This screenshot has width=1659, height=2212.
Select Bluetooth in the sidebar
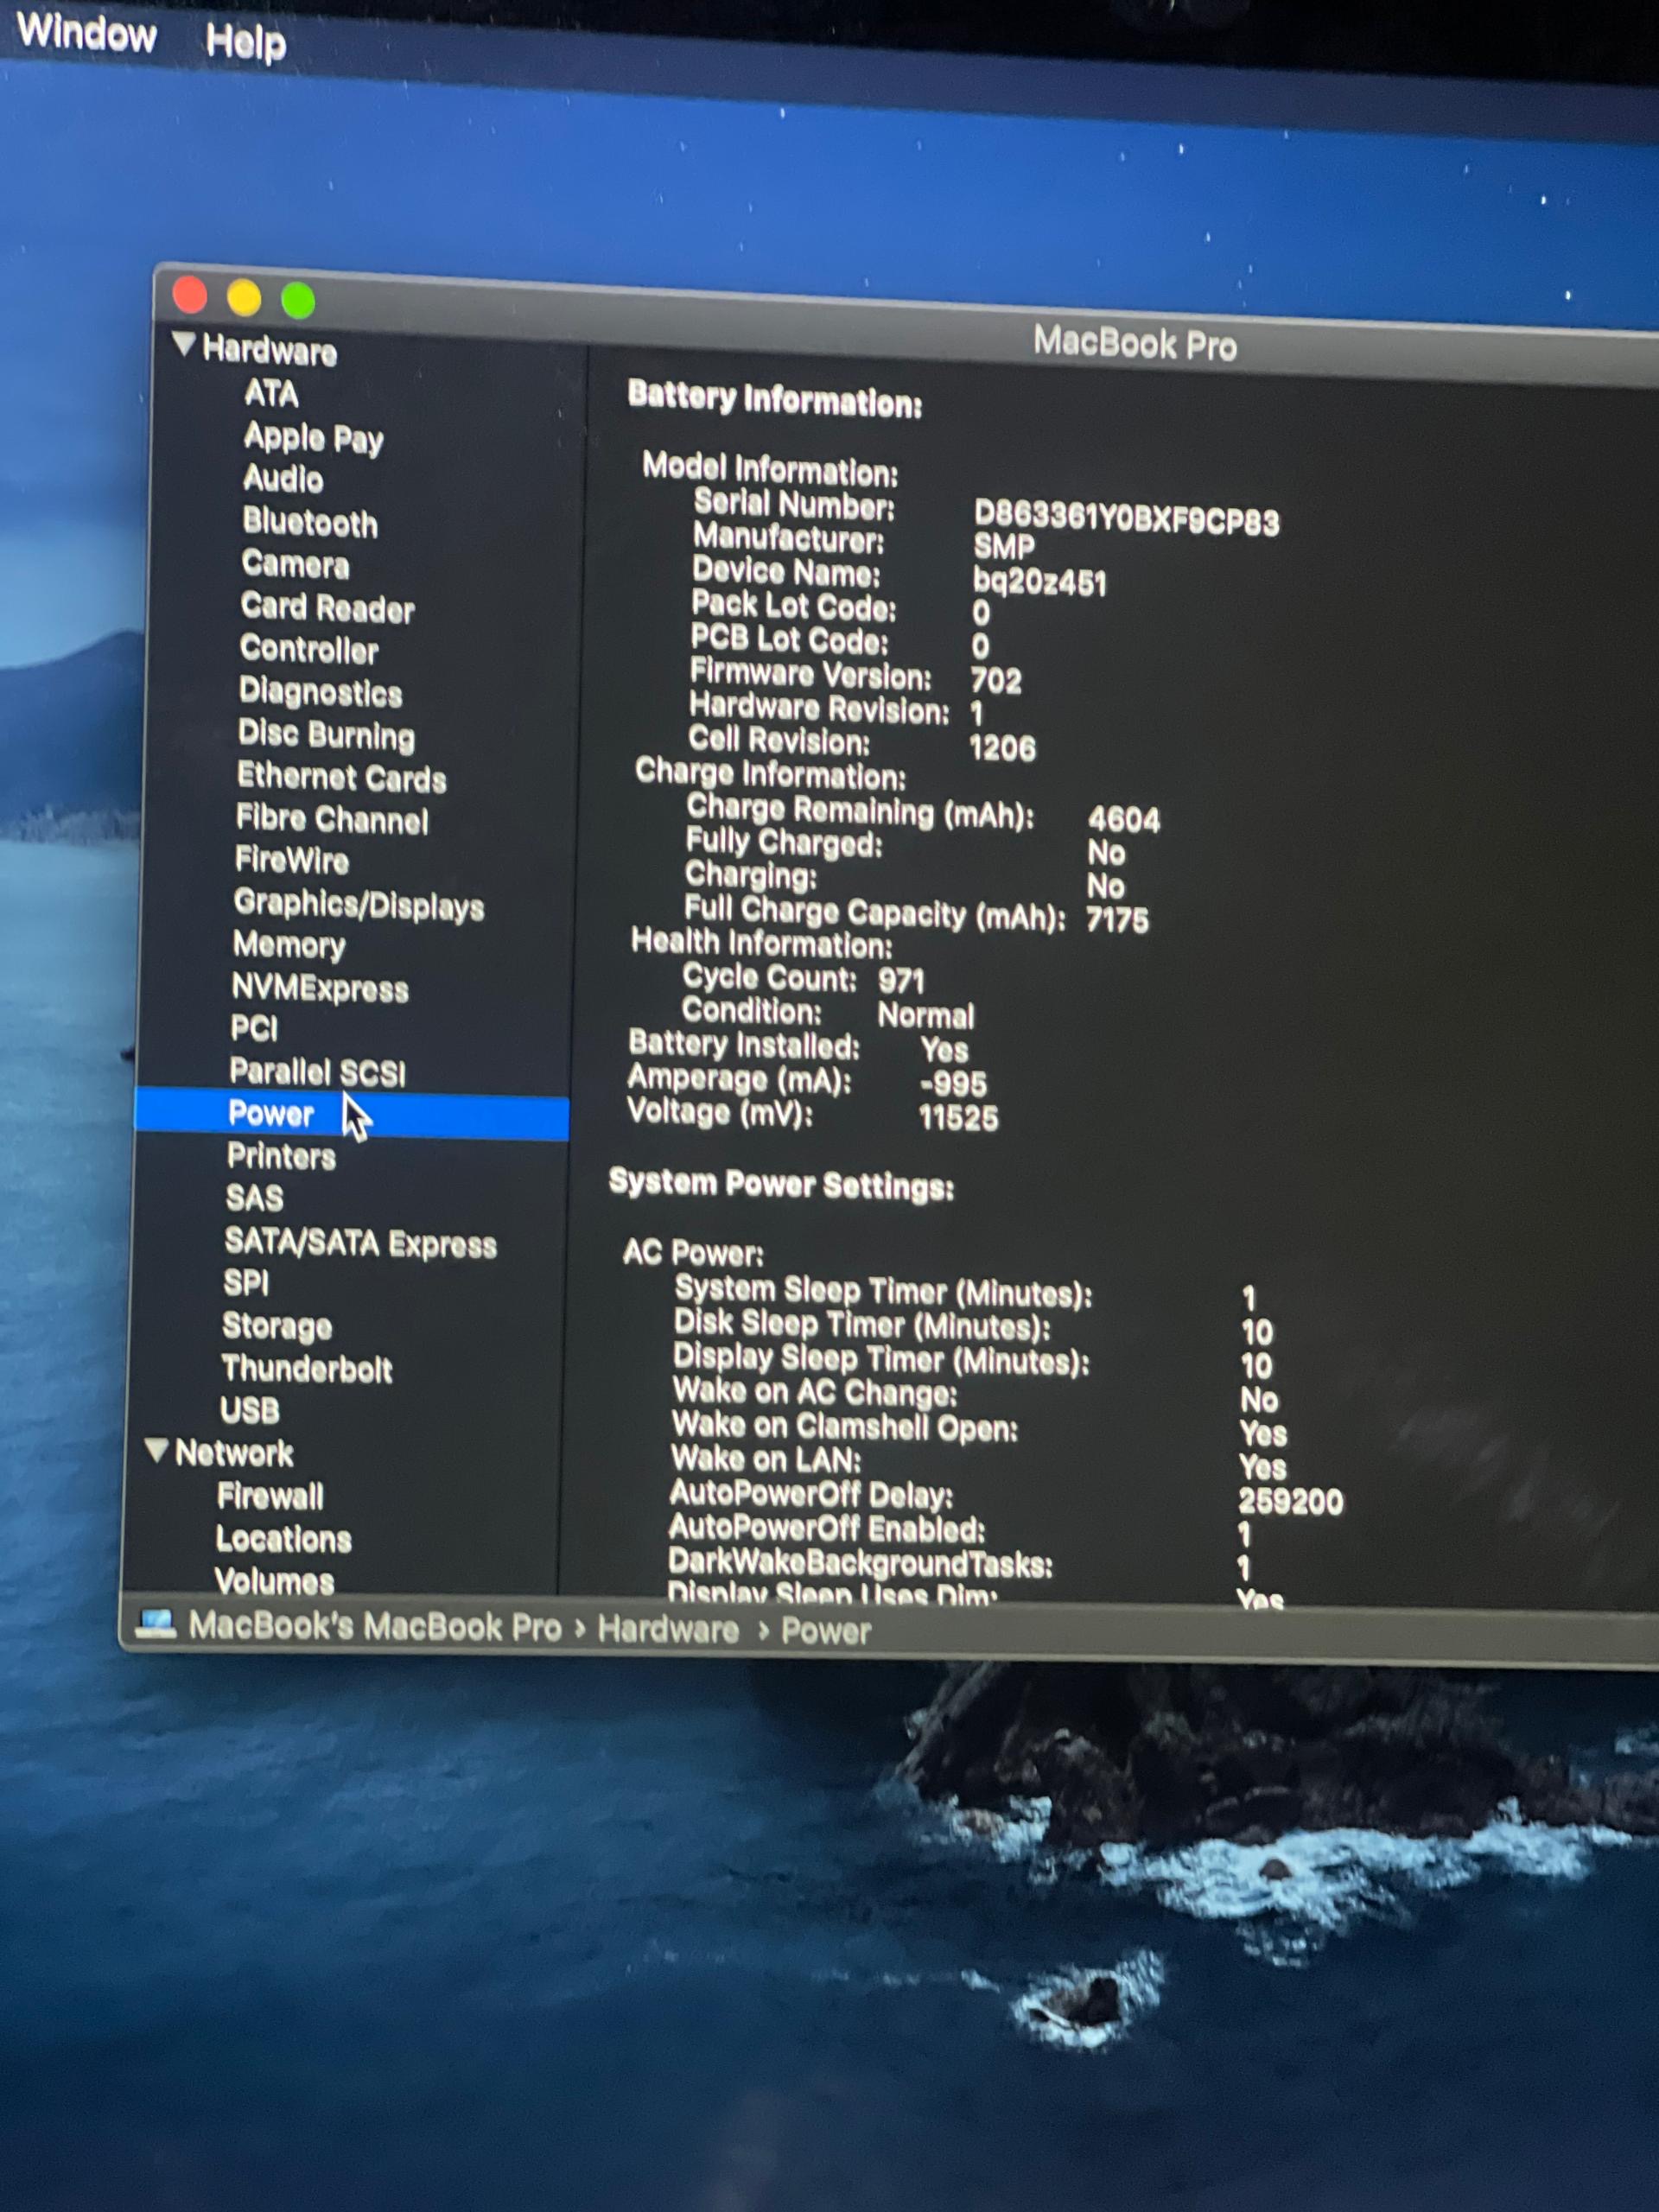coord(310,522)
